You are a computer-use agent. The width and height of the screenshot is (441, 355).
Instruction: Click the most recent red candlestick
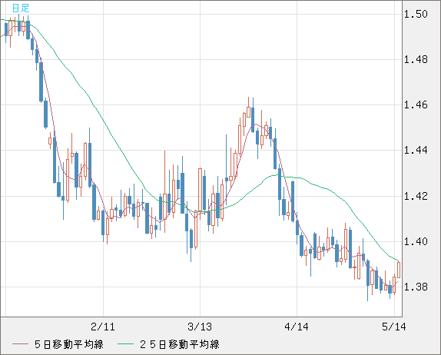click(x=399, y=270)
